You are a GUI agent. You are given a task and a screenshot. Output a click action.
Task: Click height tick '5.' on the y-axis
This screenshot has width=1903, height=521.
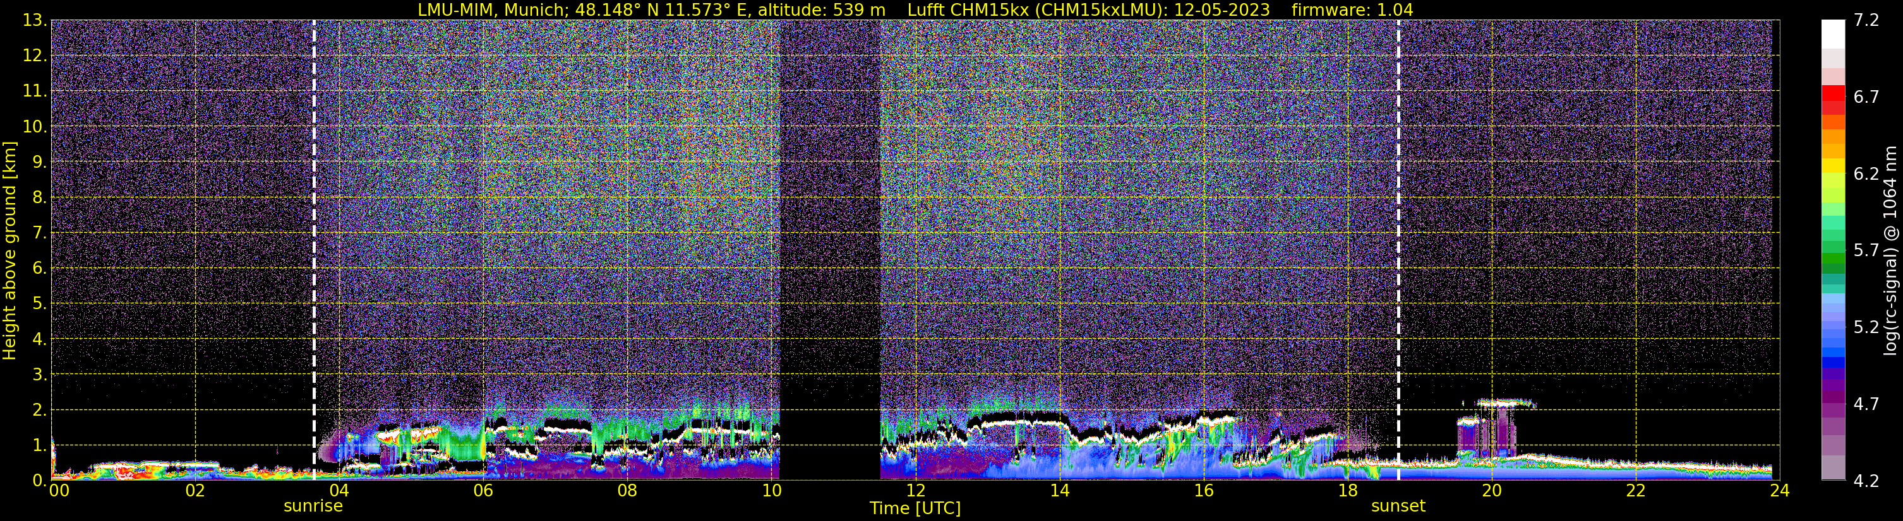(x=40, y=303)
